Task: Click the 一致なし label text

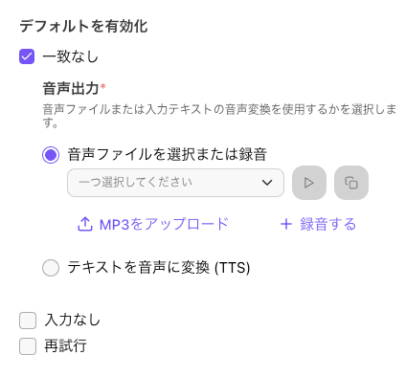Action: point(71,56)
